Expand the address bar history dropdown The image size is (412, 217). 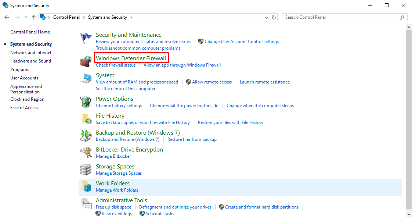[267, 17]
